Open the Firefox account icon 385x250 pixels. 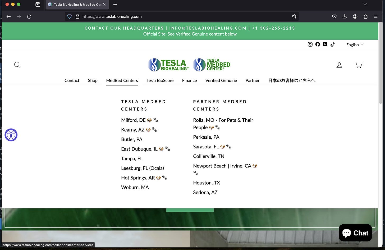(355, 16)
